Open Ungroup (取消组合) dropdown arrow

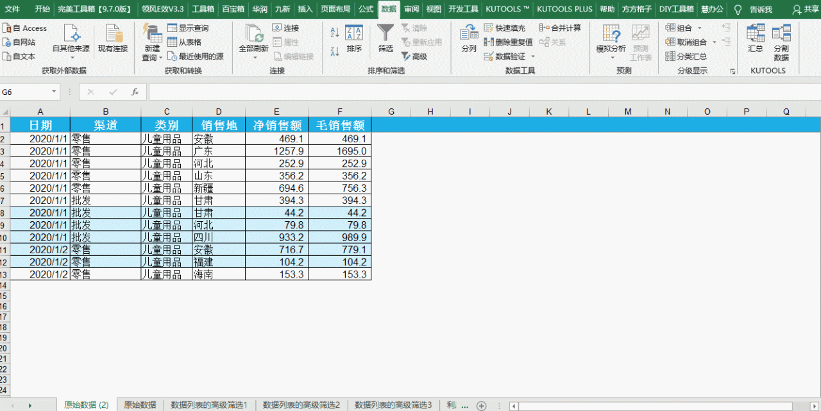pyautogui.click(x=713, y=42)
